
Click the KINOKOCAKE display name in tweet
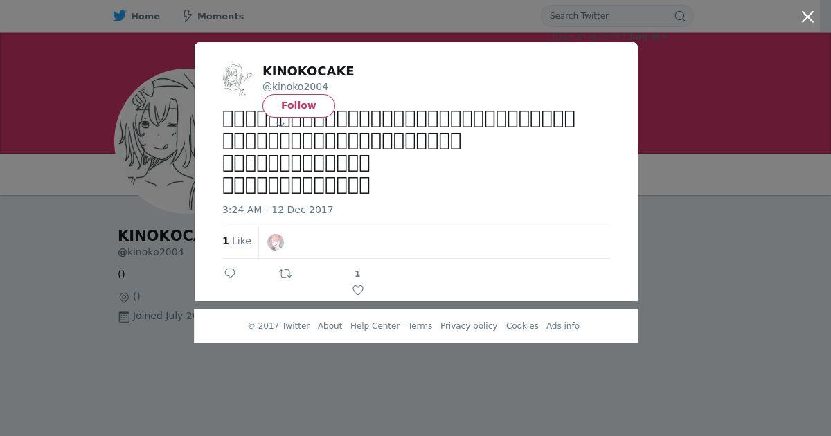click(x=308, y=71)
